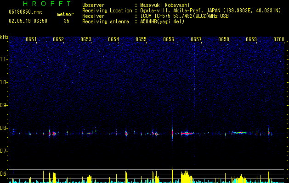Click the tallest yellow amplitude spike at 0656

point(172,175)
